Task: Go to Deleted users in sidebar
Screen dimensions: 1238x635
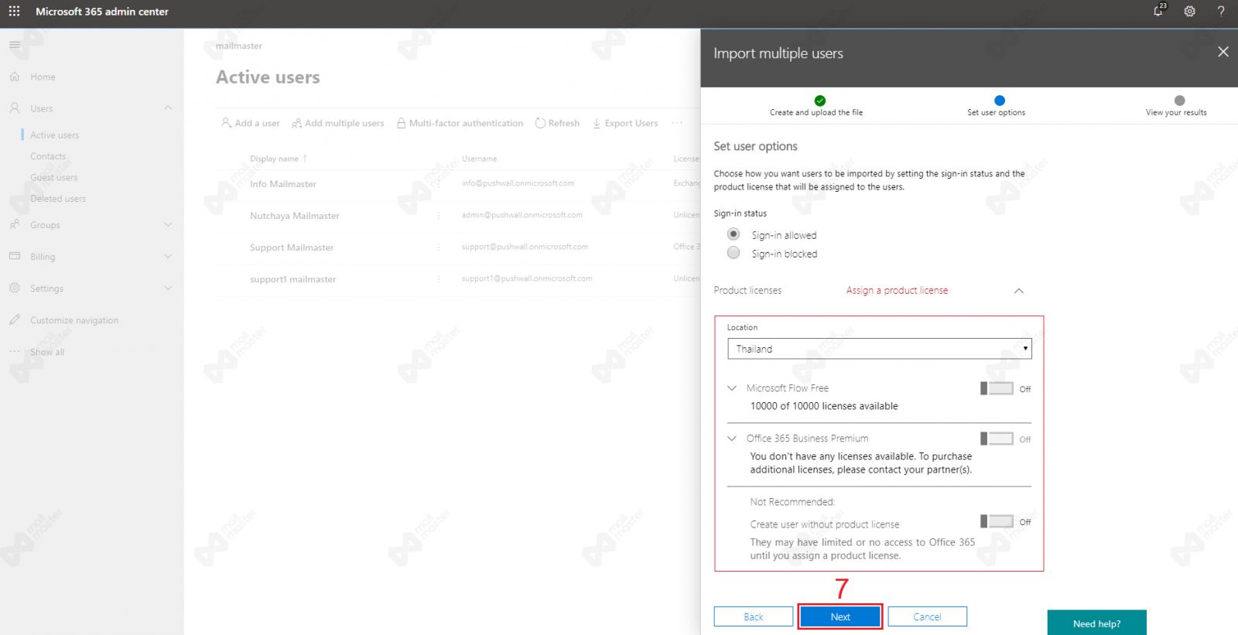Action: coord(58,198)
